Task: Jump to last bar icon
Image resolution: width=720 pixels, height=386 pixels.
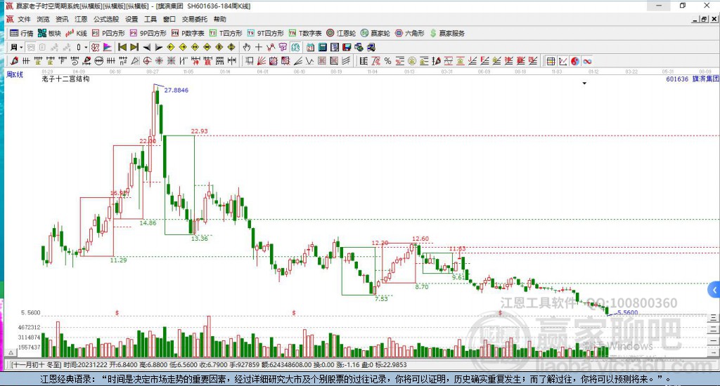Action: click(134, 47)
